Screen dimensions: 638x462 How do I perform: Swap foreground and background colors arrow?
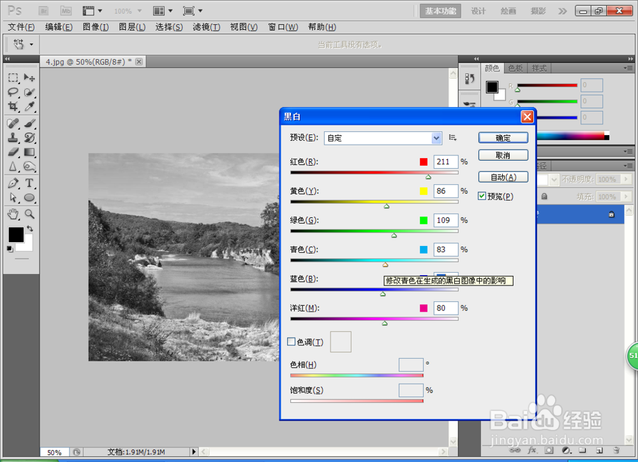pos(30,228)
